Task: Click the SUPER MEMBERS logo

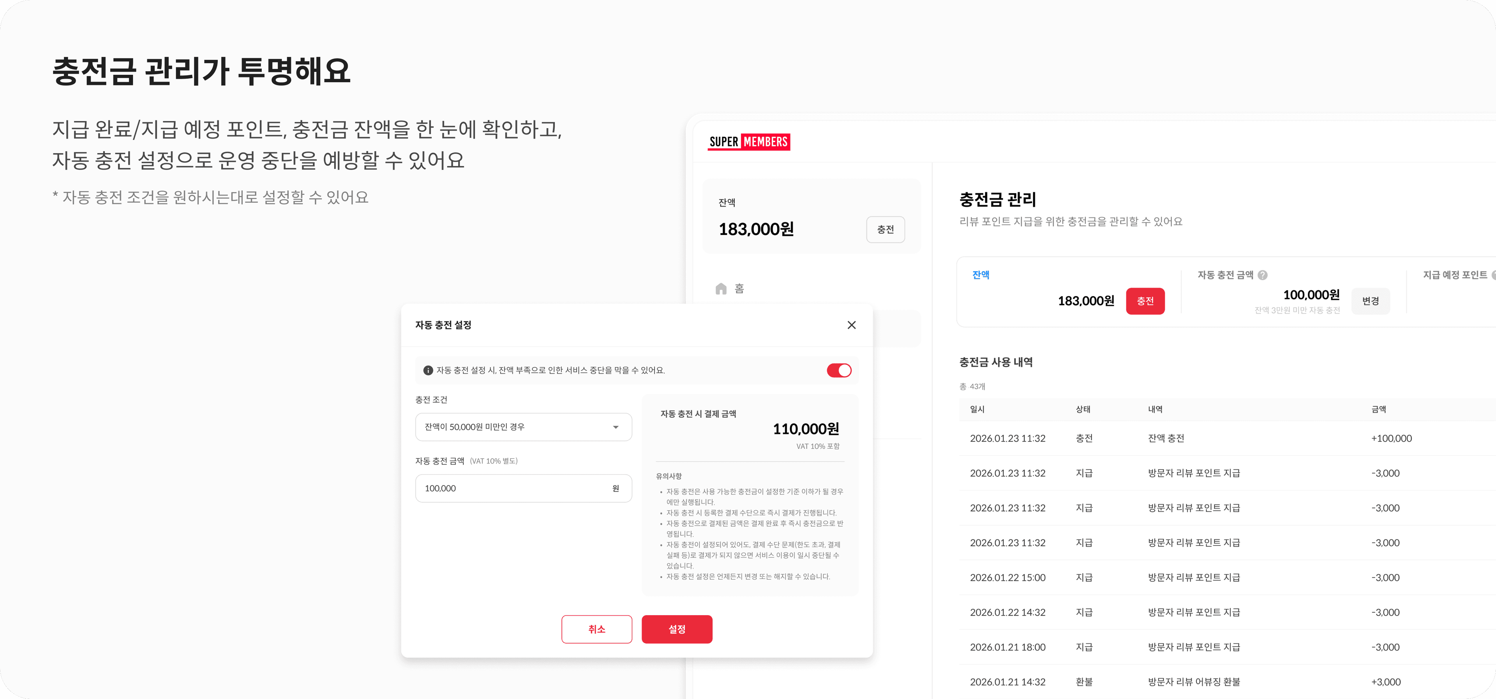Action: pos(749,141)
